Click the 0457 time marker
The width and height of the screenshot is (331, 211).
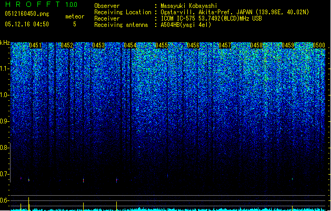225,45
